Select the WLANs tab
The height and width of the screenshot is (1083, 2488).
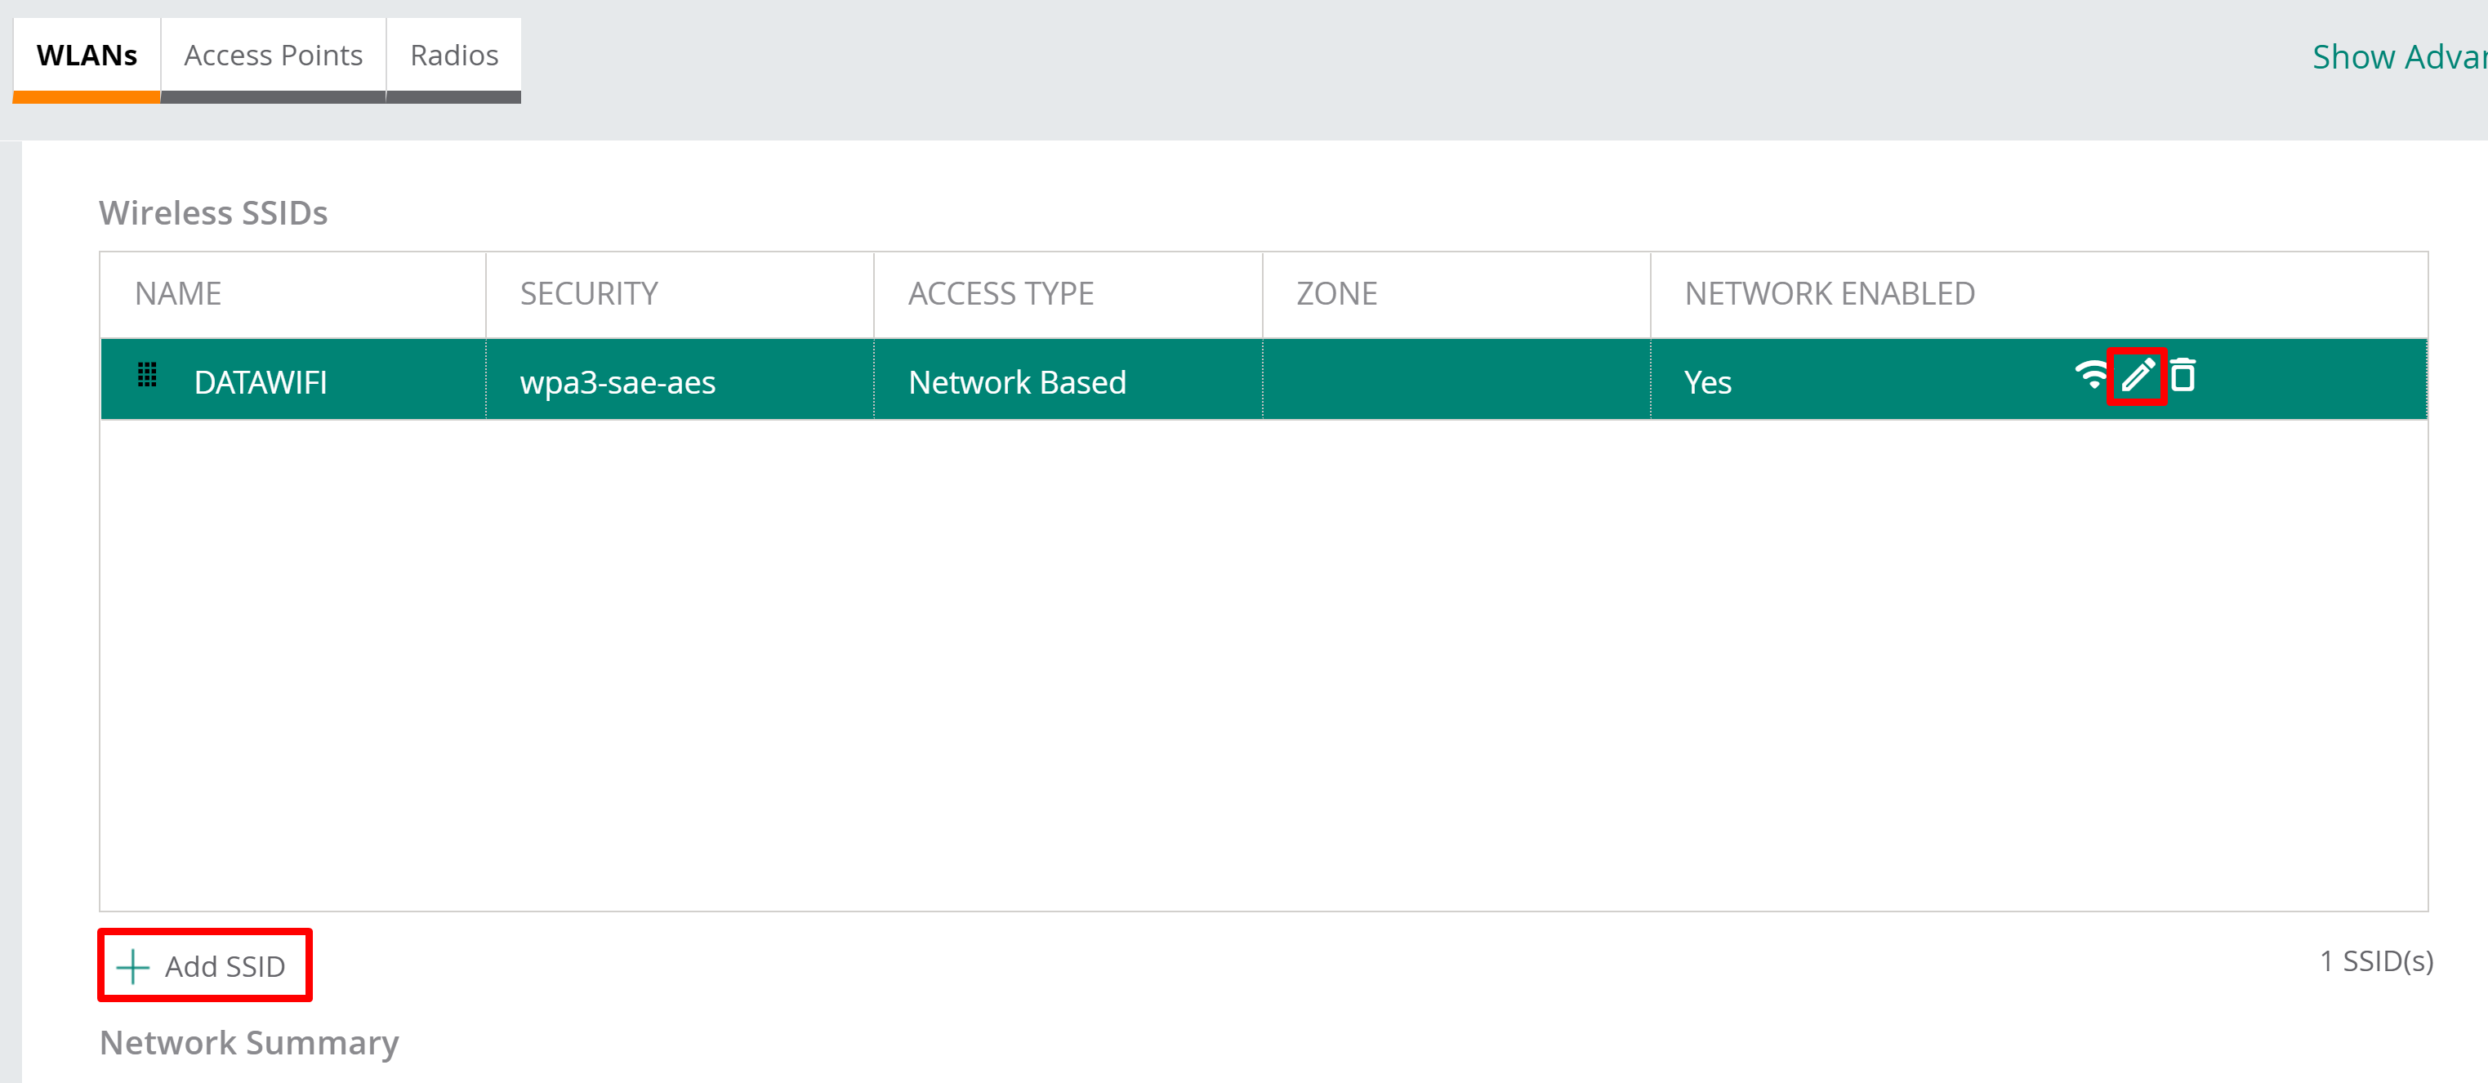(87, 56)
